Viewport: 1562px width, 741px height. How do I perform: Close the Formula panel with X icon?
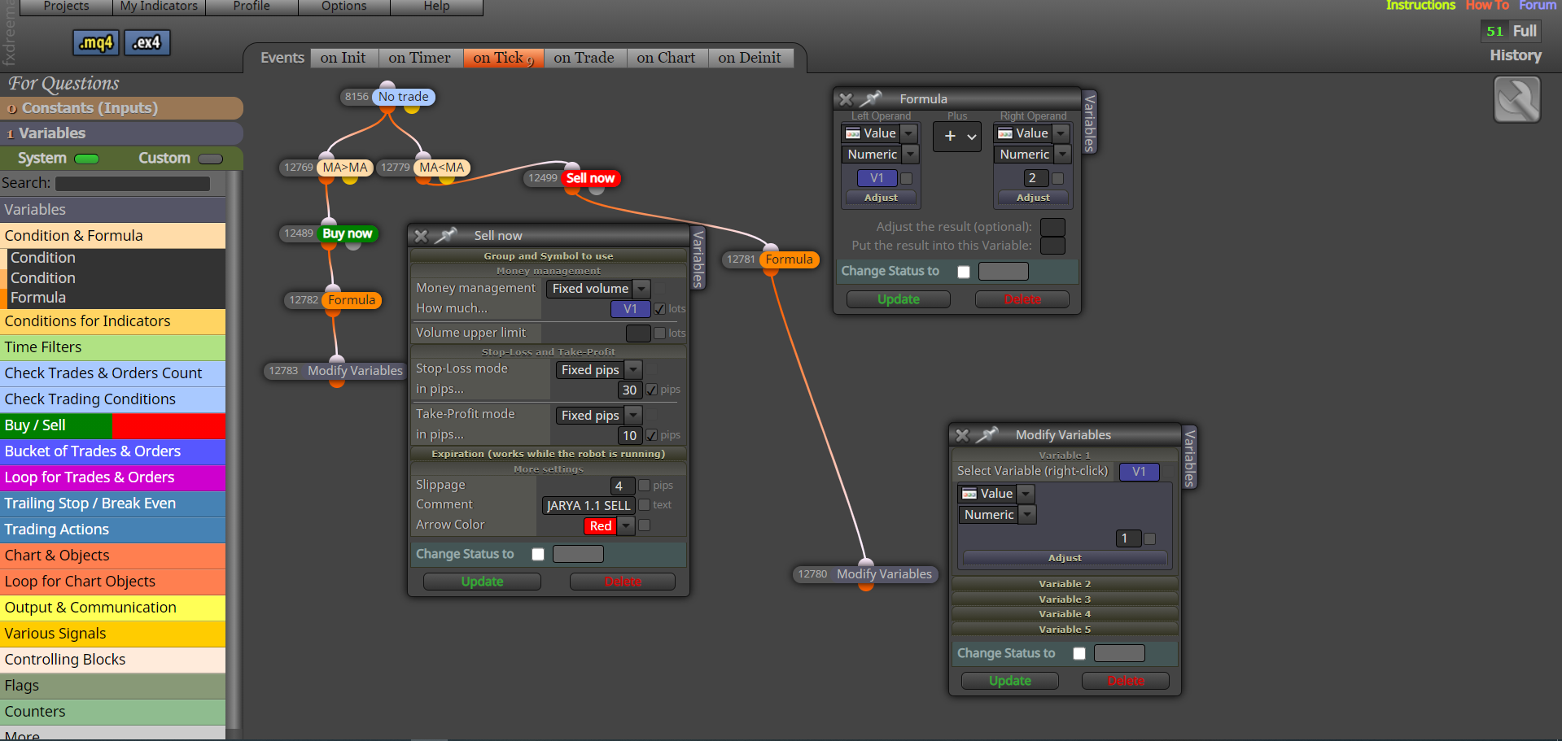pos(846,99)
